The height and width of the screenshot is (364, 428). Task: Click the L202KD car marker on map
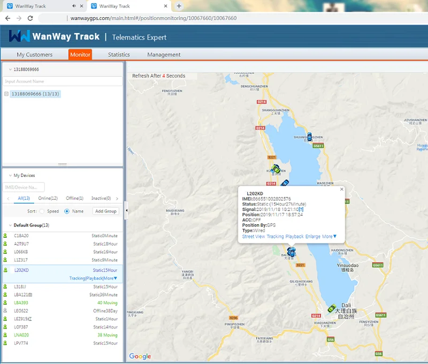point(292,252)
